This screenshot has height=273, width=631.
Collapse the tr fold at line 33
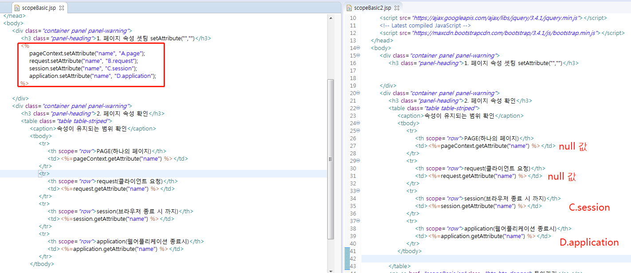[x=358, y=191]
